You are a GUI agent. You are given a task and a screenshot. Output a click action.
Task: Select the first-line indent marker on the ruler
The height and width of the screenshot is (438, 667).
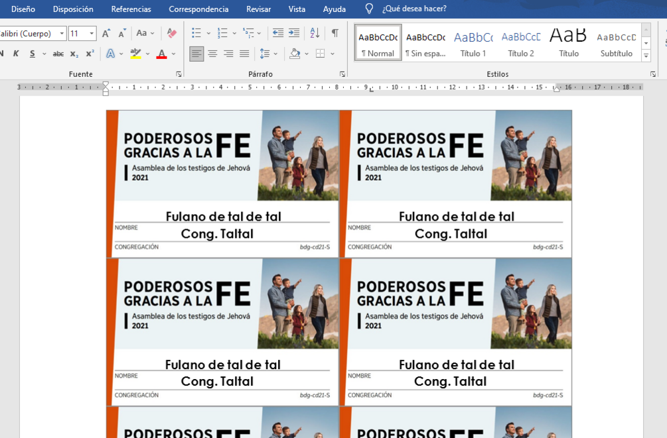[x=106, y=85]
